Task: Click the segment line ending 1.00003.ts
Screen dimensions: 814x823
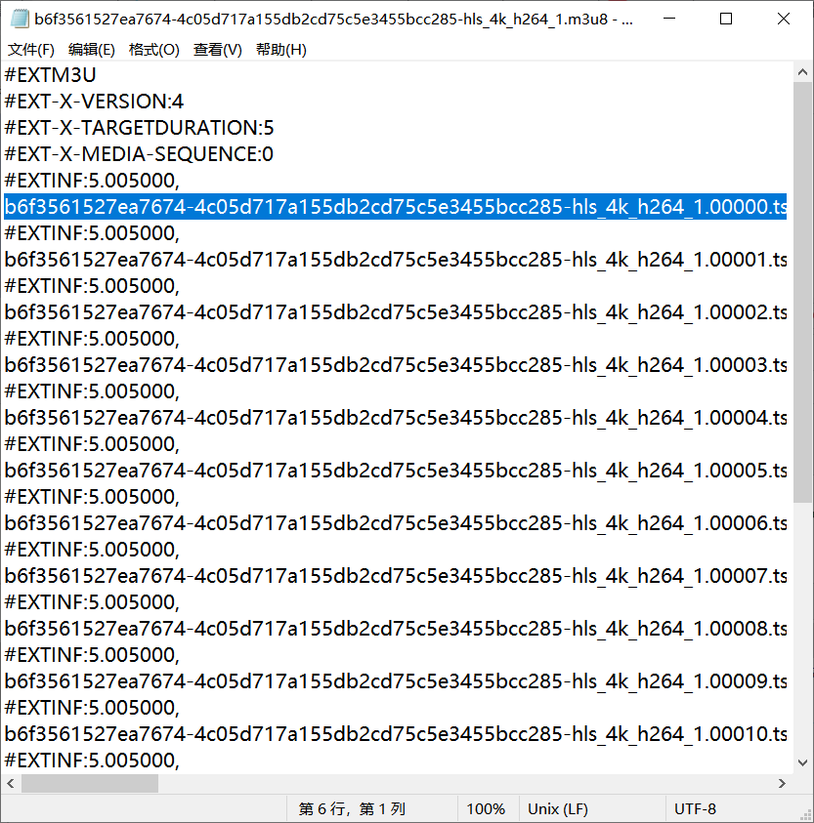Action: (x=395, y=365)
